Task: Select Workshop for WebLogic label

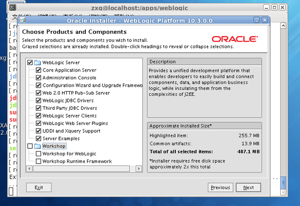Action: [69, 153]
